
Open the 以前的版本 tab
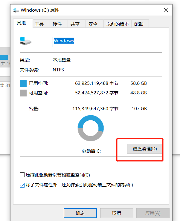118,24
